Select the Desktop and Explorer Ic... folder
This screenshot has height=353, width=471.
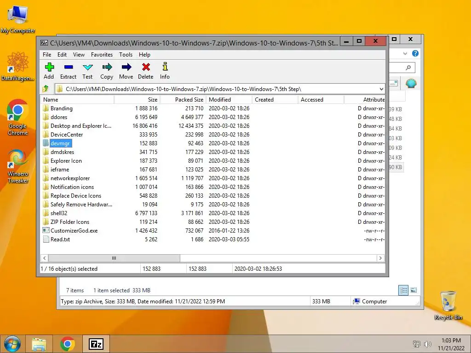[x=213, y=126]
